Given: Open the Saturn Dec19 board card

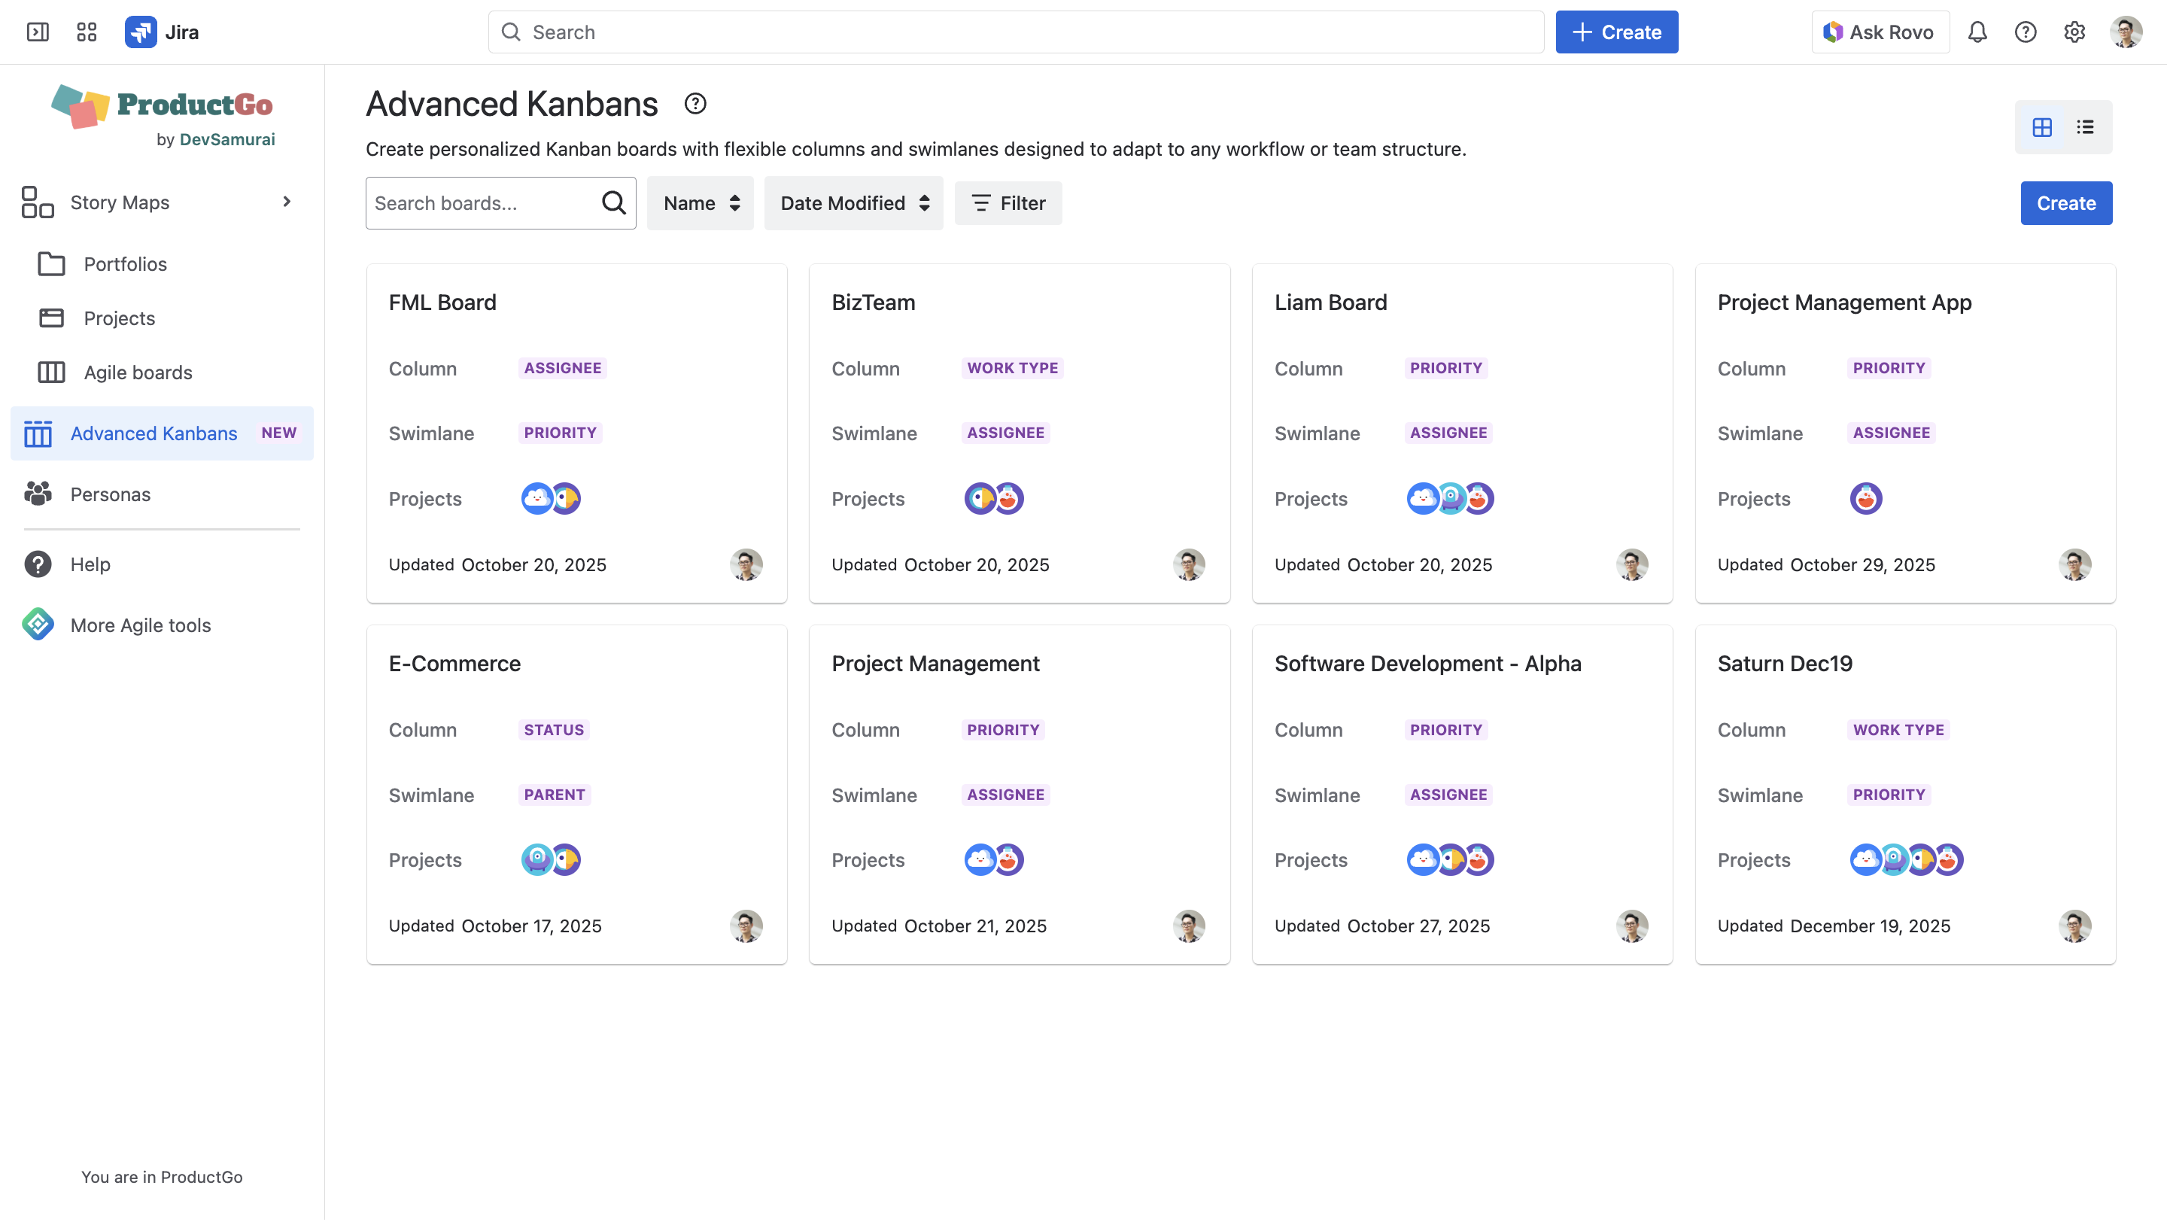Looking at the screenshot, I should click(1784, 663).
